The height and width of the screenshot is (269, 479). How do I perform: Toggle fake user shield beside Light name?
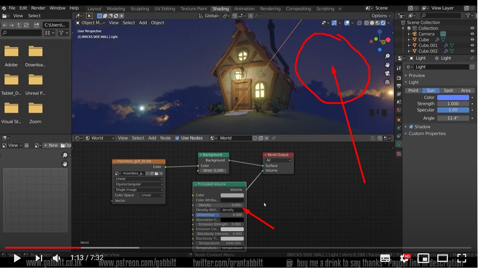click(x=472, y=67)
